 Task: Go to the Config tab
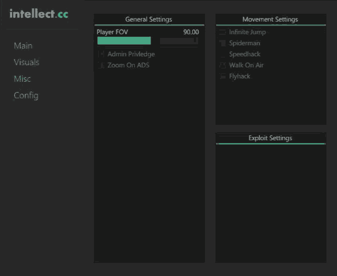26,96
